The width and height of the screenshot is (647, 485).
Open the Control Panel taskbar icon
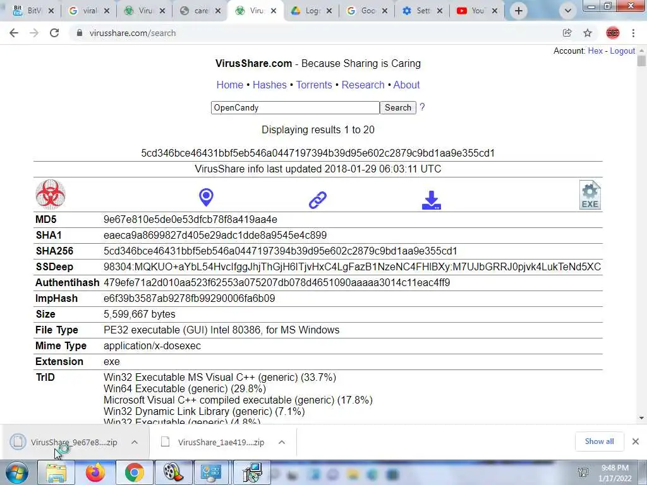[211, 472]
